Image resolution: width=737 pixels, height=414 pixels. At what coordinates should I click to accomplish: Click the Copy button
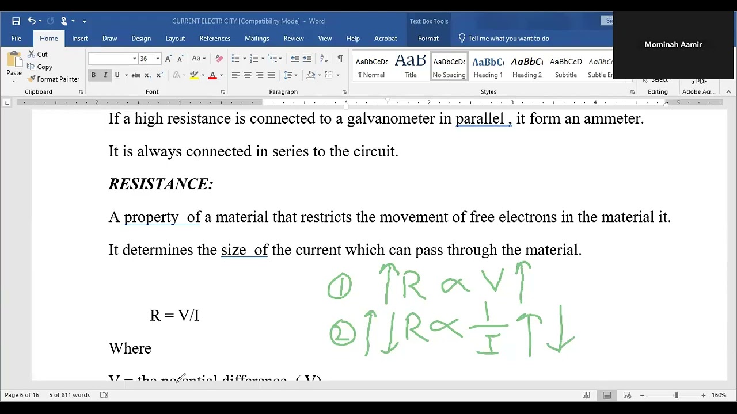coord(40,67)
